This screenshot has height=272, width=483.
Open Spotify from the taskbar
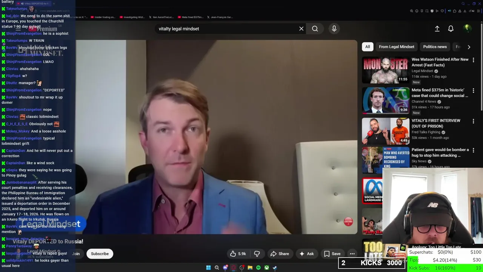[258, 268]
